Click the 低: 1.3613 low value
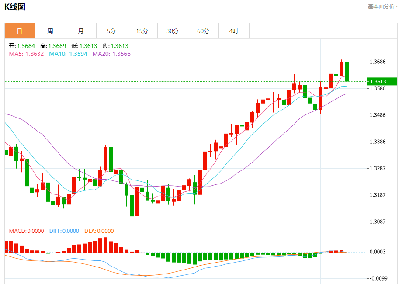The width and height of the screenshot is (402, 284). pyautogui.click(x=84, y=46)
